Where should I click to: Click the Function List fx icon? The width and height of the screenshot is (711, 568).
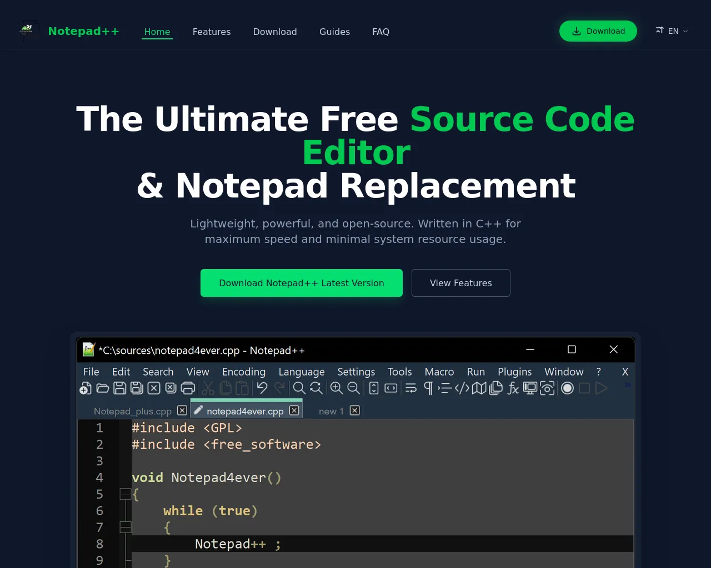[x=513, y=388]
